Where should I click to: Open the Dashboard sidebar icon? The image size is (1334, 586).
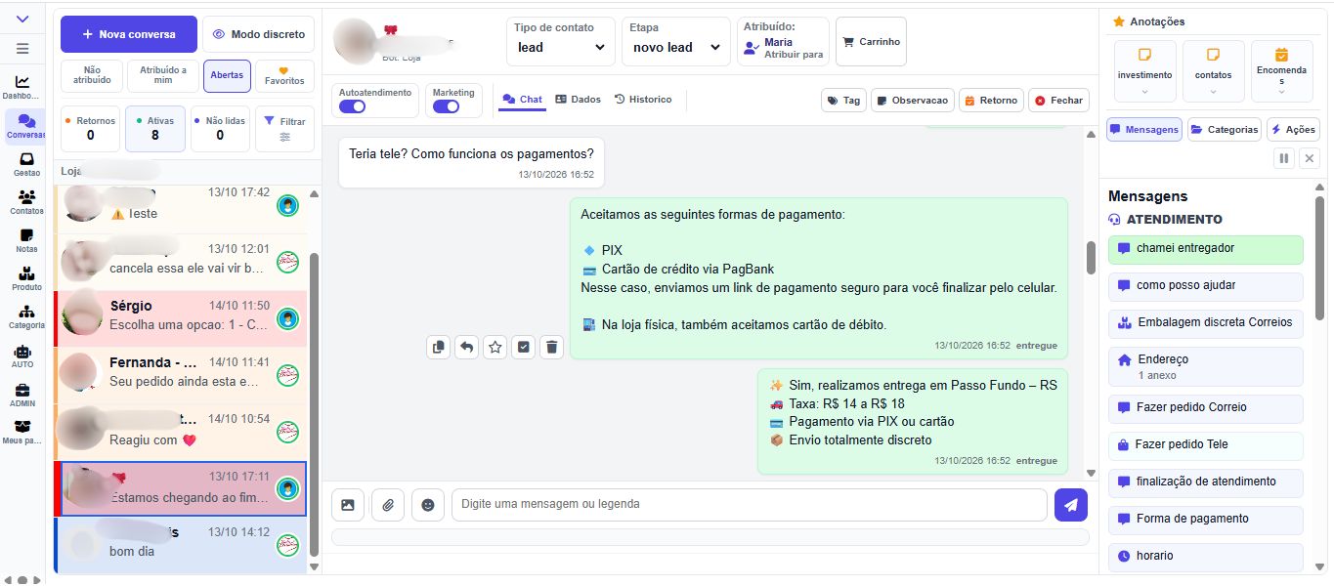pos(22,88)
